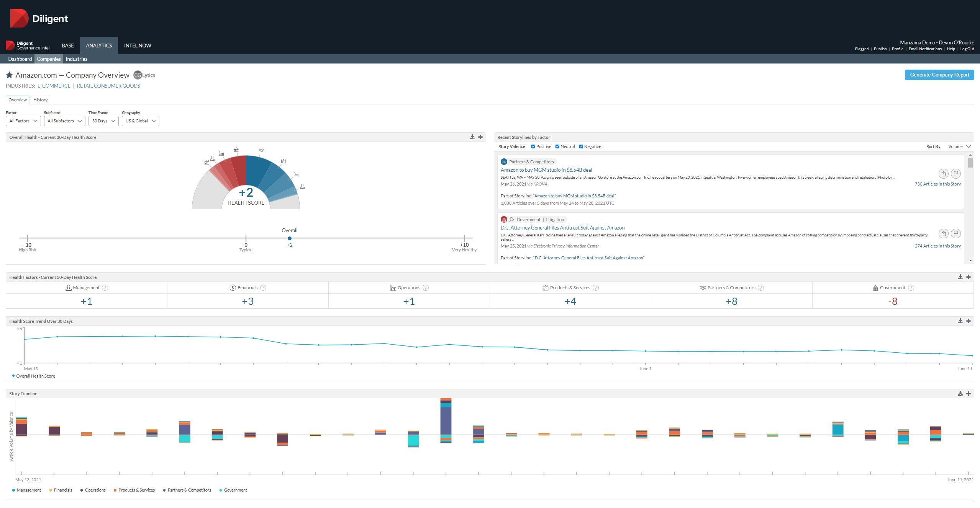
Task: Toggle Overall Health Score legend in trend chart
Action: click(x=34, y=376)
